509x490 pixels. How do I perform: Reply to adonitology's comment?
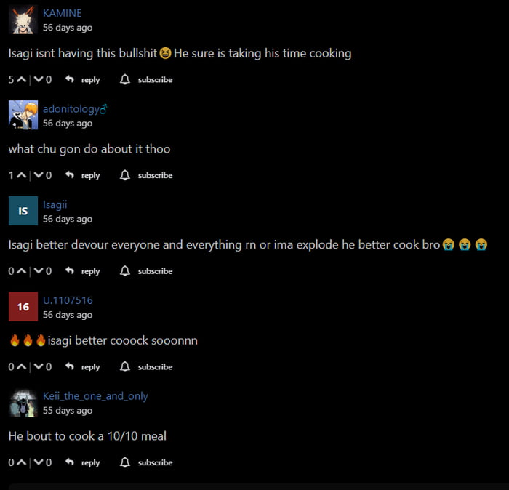91,175
